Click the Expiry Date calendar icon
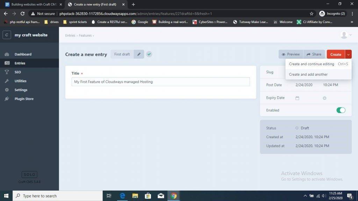Image resolution: width=358 pixels, height=201 pixels. 297,98
